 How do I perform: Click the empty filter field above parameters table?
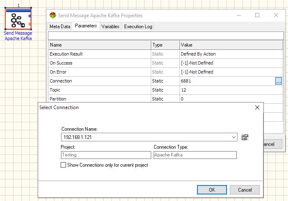166,36
